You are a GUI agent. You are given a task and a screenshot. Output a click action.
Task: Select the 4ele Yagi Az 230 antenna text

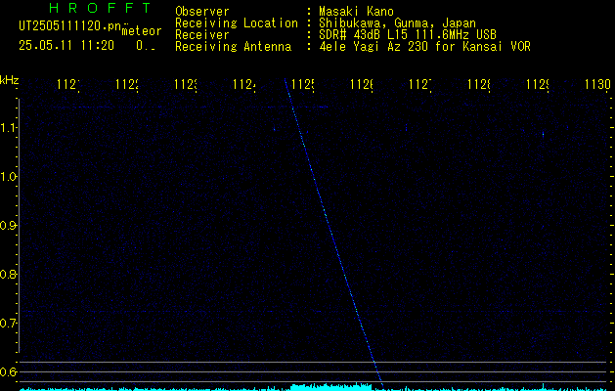424,47
